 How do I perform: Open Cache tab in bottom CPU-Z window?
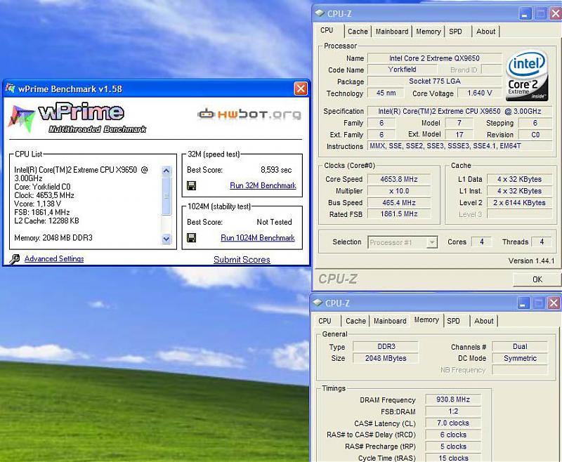[355, 321]
